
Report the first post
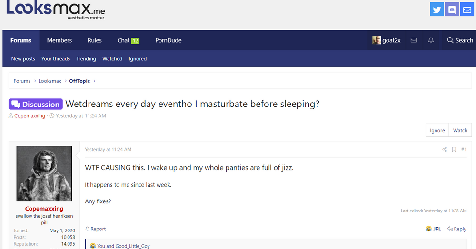[x=96, y=229]
